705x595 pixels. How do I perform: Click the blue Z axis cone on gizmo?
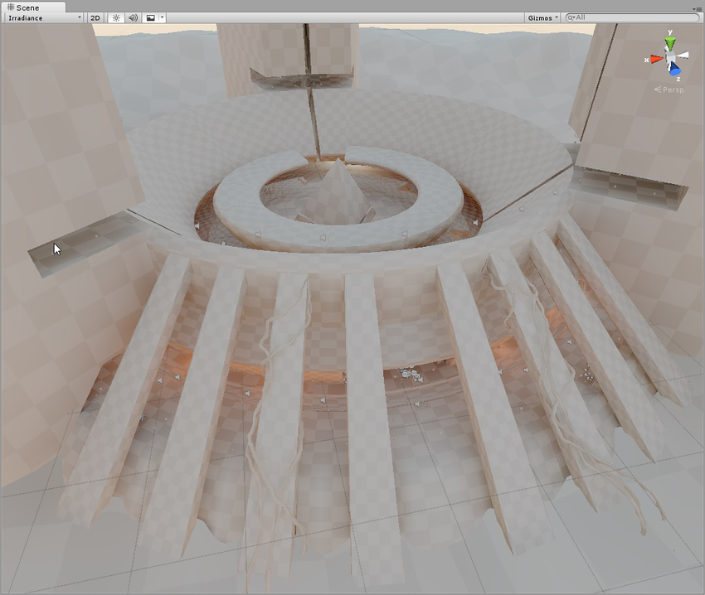pos(675,70)
